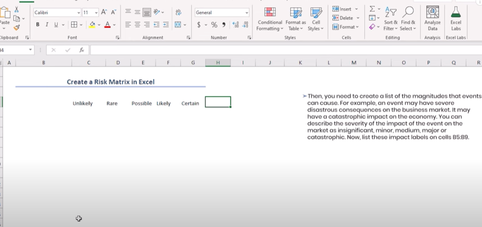The image size is (482, 227).
Task: Toggle underline formatting
Action: (56, 25)
